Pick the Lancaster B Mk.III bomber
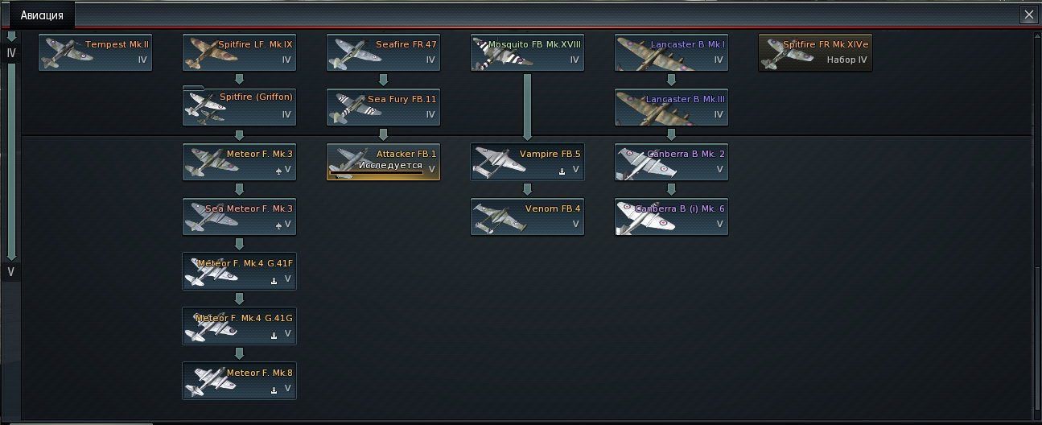 click(x=671, y=107)
